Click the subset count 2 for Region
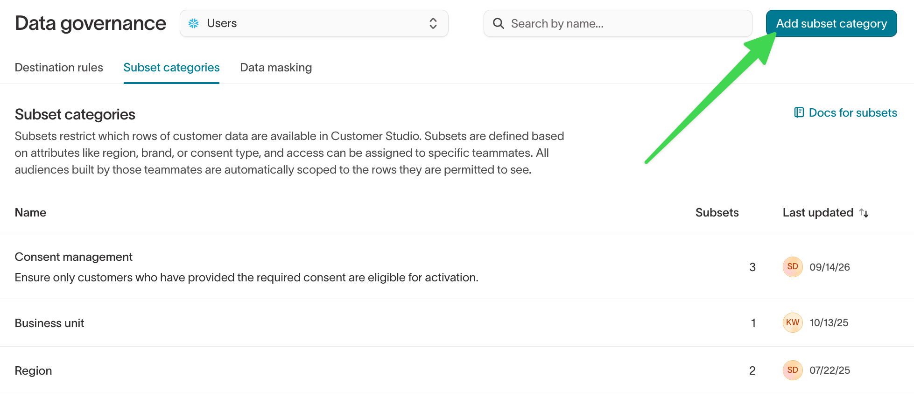The width and height of the screenshot is (914, 405). point(752,371)
